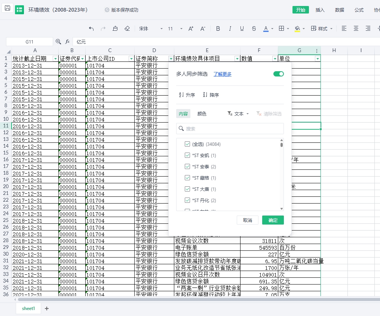Expand the 文本 filter type dropdown
The width and height of the screenshot is (380, 316).
238,114
